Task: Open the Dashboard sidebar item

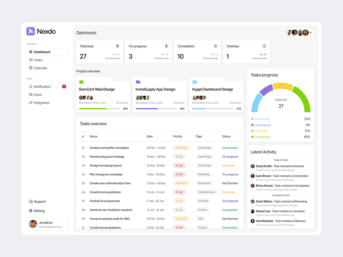Action: (47, 52)
